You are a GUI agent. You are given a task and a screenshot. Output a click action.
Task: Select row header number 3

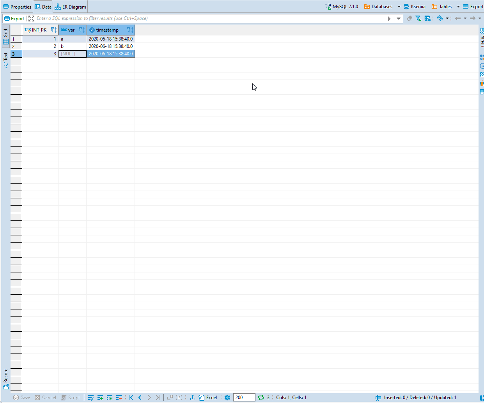[x=16, y=54]
